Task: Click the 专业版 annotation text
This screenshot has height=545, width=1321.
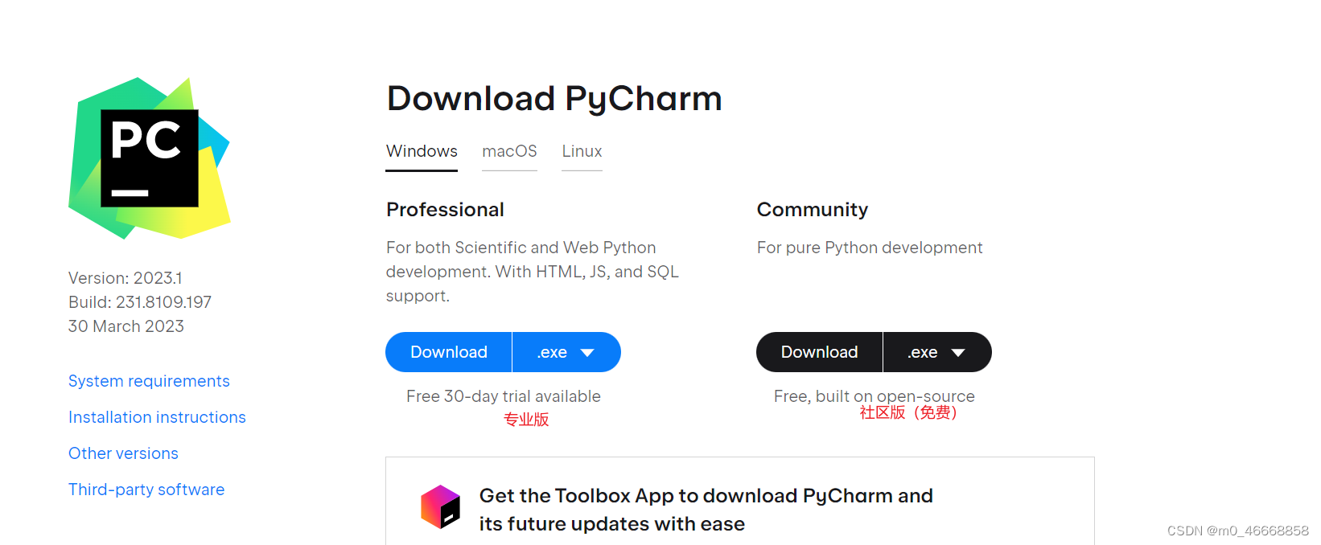Action: [x=525, y=419]
